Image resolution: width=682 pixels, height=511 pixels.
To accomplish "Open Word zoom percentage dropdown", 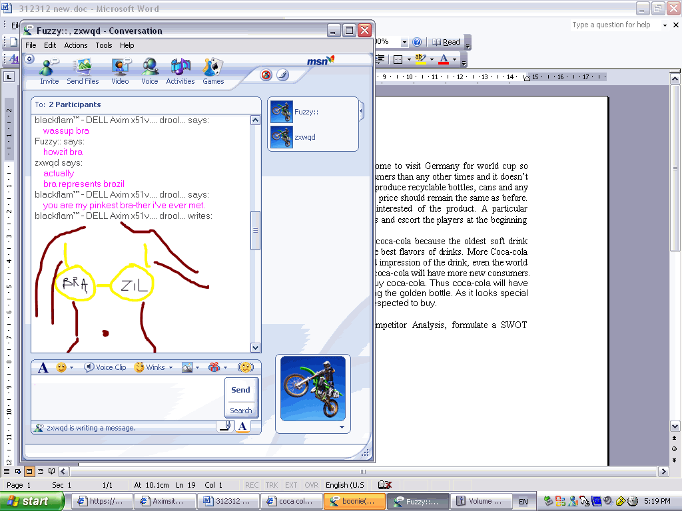I will click(404, 42).
